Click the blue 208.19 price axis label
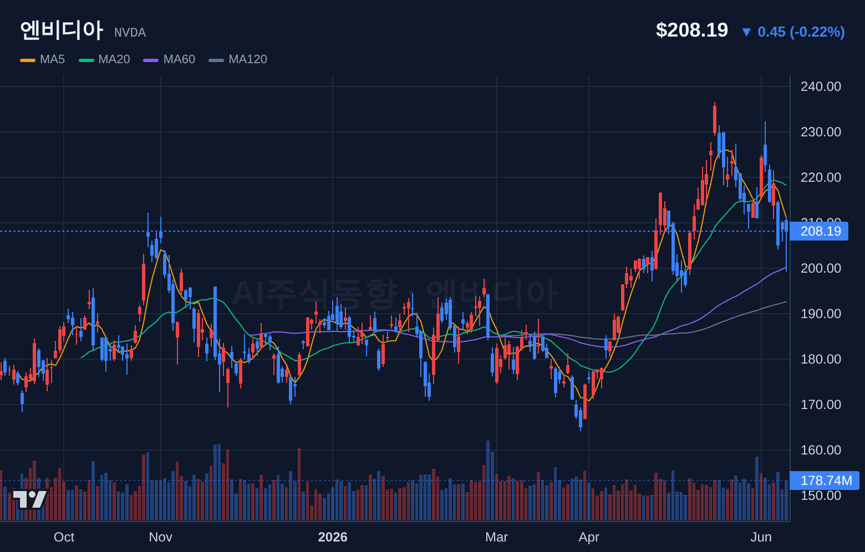Image resolution: width=865 pixels, height=552 pixels. point(819,231)
